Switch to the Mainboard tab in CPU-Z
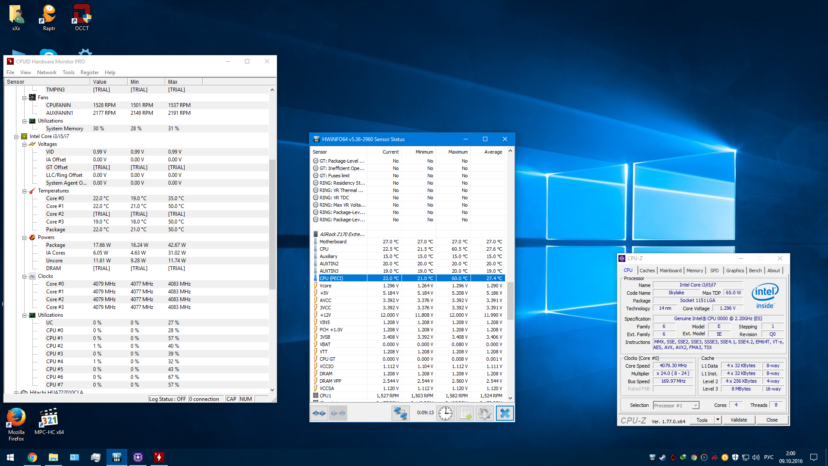Viewport: 828px width, 466px height. tap(671, 271)
